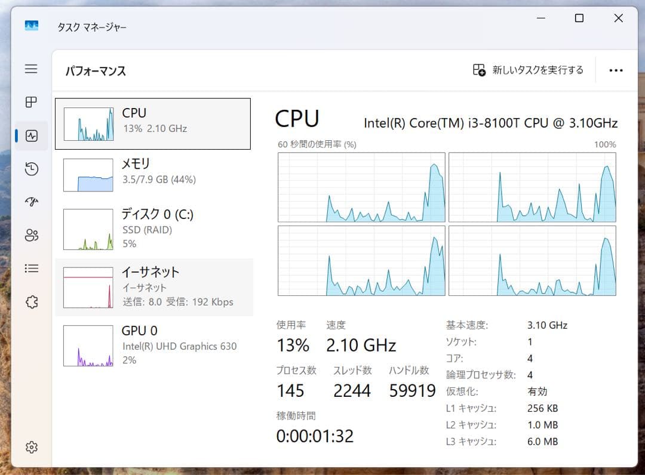Click 新しいタスクを実行する to run a new task

(528, 70)
